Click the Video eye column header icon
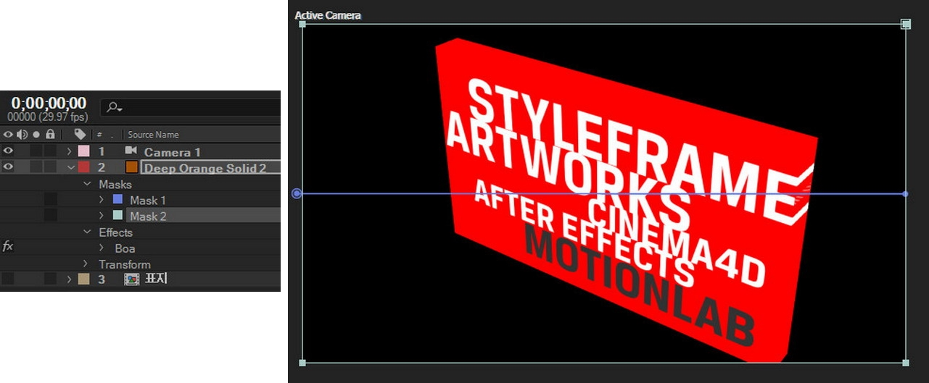This screenshot has width=929, height=383. click(8, 134)
